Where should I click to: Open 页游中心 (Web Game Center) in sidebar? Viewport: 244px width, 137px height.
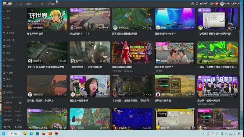(x=9, y=59)
